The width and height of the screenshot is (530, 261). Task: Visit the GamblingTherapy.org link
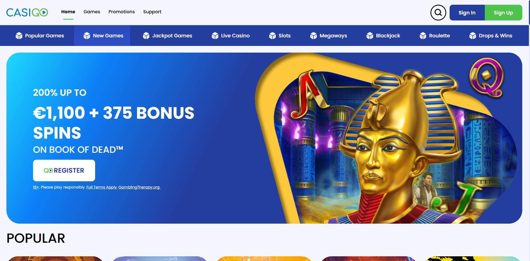tap(139, 187)
